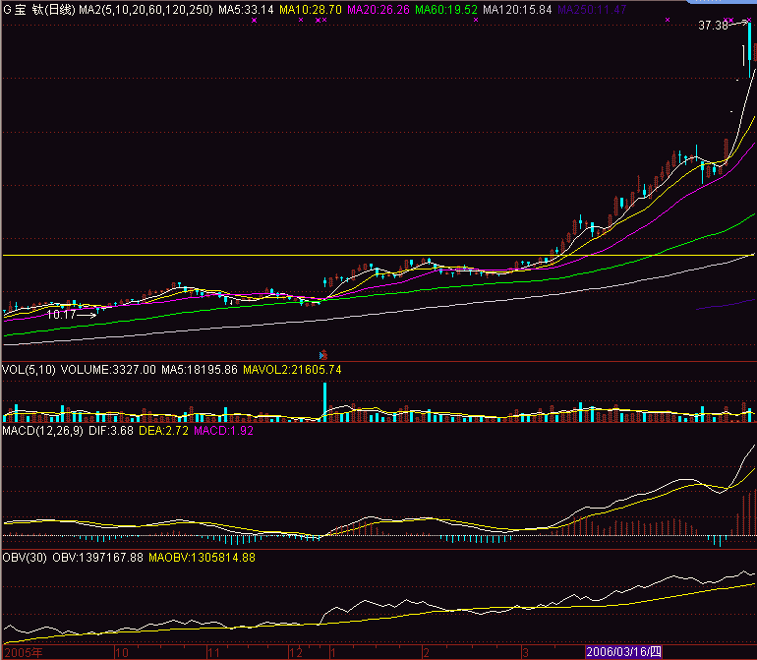757x660 pixels.
Task: Select the MA5:33.14 indicator label
Action: pos(246,9)
